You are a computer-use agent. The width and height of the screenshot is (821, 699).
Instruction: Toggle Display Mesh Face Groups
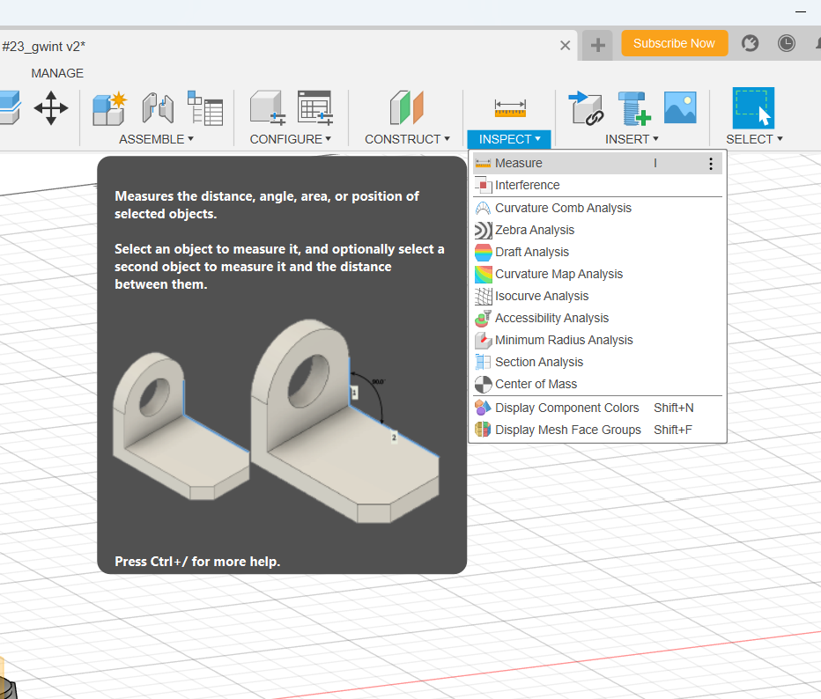tap(597, 430)
